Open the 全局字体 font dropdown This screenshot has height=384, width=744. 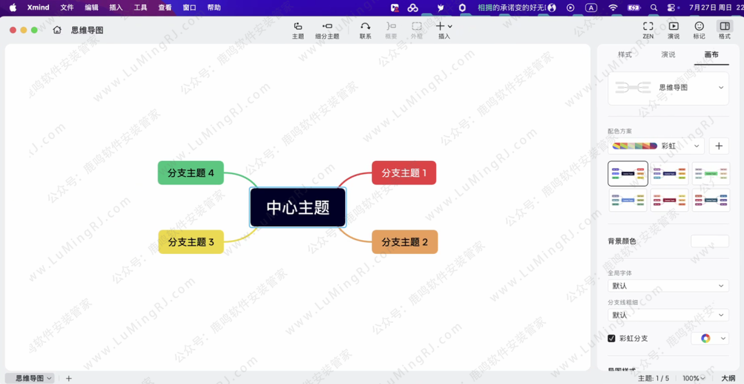pyautogui.click(x=668, y=286)
